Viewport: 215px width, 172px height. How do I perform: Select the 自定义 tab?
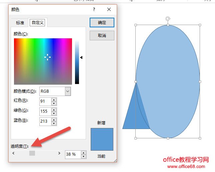pyautogui.click(x=37, y=23)
